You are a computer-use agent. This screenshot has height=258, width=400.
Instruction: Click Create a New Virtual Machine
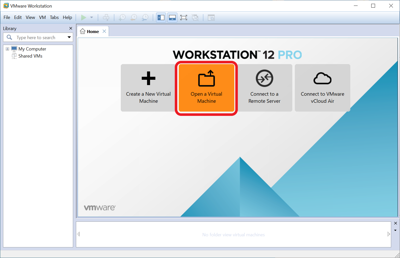coord(149,88)
